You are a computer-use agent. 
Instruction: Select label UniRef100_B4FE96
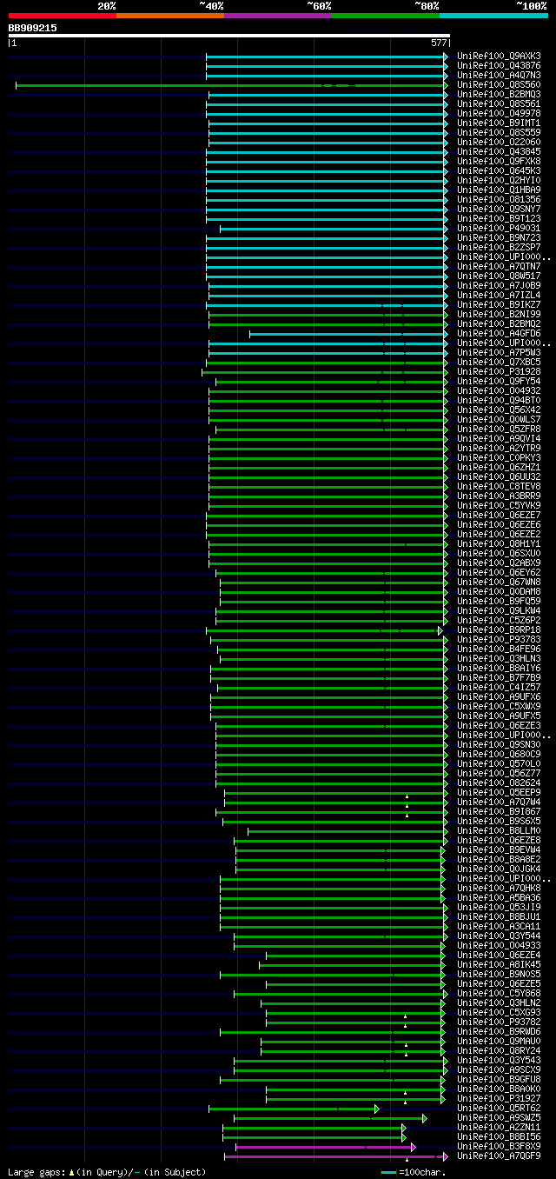point(499,649)
